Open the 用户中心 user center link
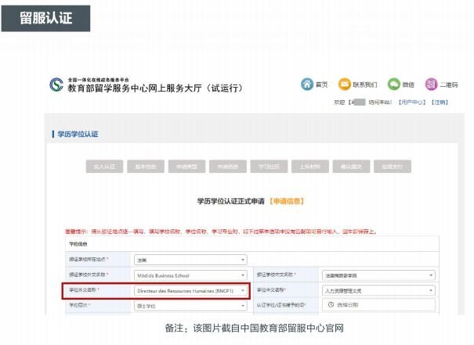Screen dimensions: 474x345 pyautogui.click(x=412, y=102)
